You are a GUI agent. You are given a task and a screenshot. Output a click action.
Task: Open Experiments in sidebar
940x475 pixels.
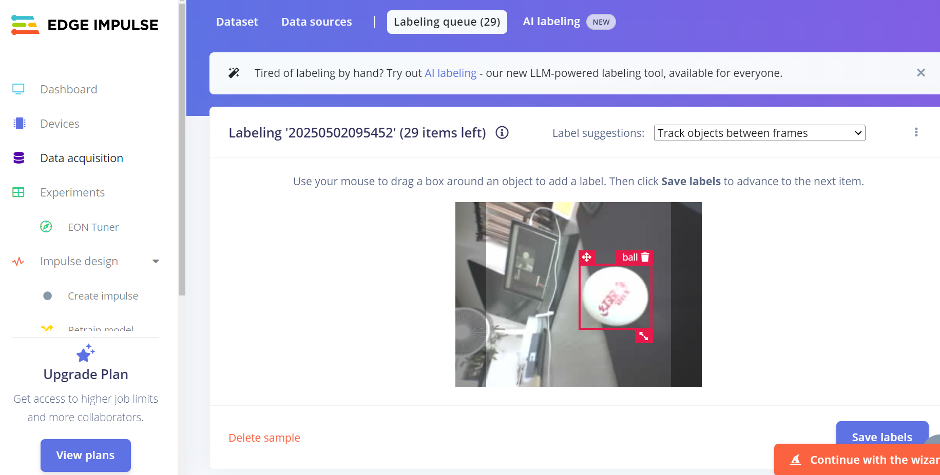point(72,192)
